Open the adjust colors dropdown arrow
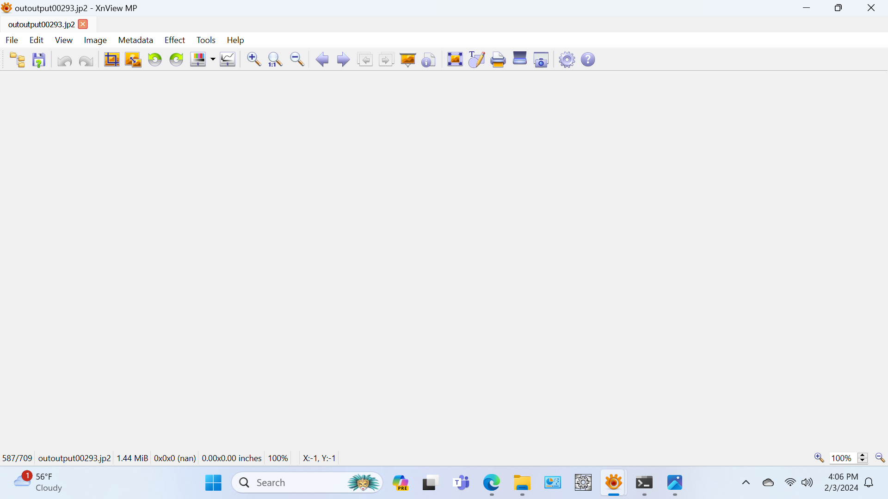Screen dimensions: 888x499 213,60
